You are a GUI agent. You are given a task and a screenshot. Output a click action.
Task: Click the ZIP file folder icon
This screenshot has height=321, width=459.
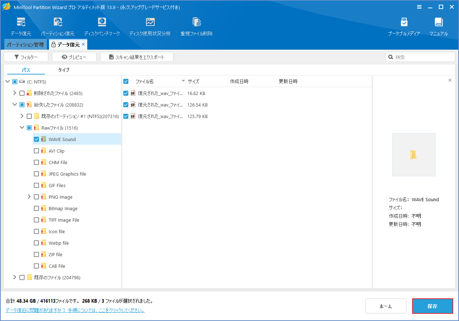(44, 254)
